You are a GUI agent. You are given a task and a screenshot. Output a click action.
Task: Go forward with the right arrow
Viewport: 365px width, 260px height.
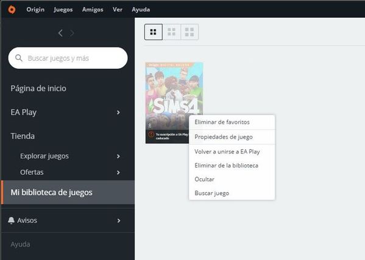[72, 33]
